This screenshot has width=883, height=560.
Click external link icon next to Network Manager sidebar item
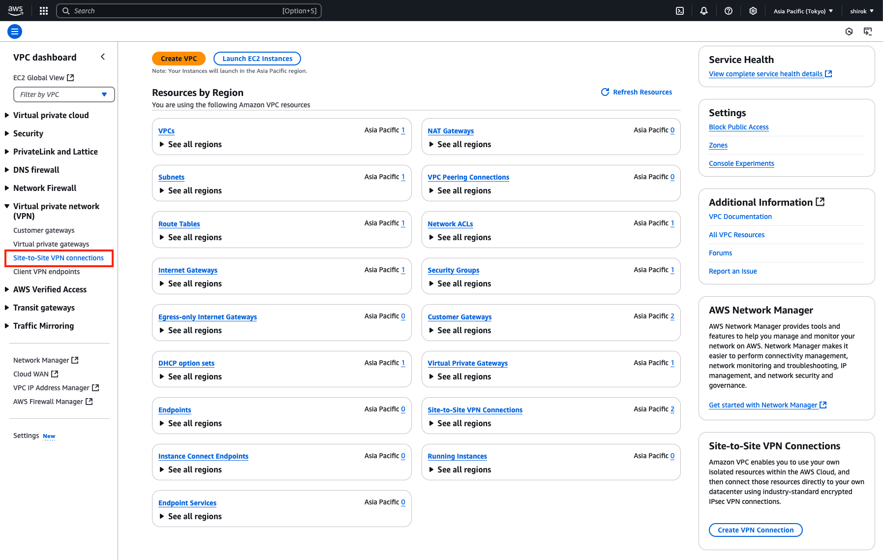coord(75,360)
